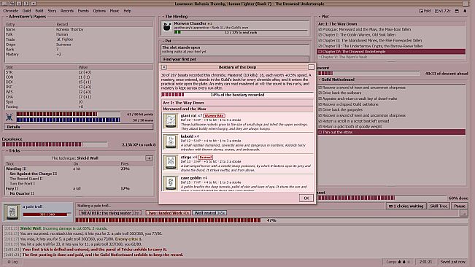Toggle the 'Thin out the ettins' checkbox
The width and height of the screenshot is (475, 267).
click(320, 132)
